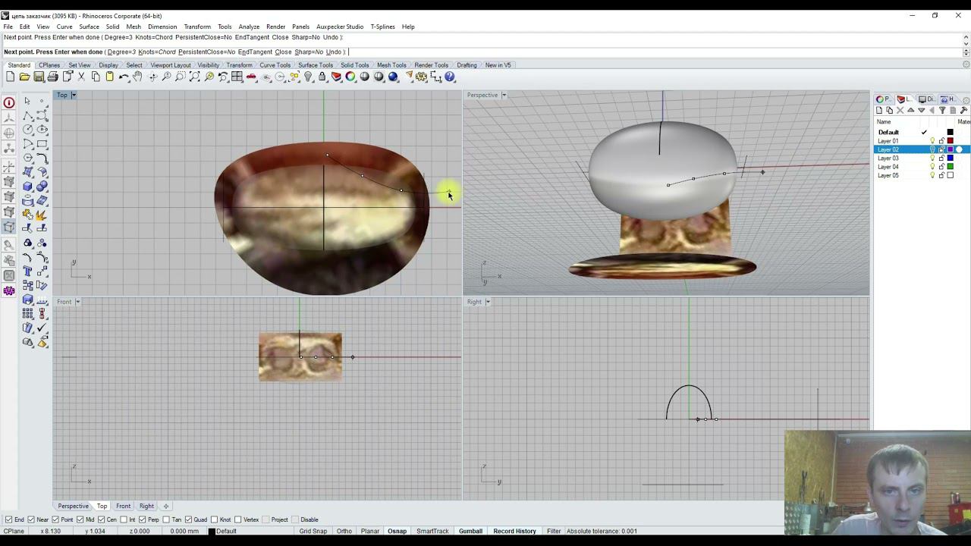
Task: Open the four-viewport layout icon
Action: coord(237,77)
